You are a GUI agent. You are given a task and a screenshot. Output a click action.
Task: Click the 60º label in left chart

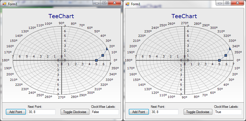point(90,28)
